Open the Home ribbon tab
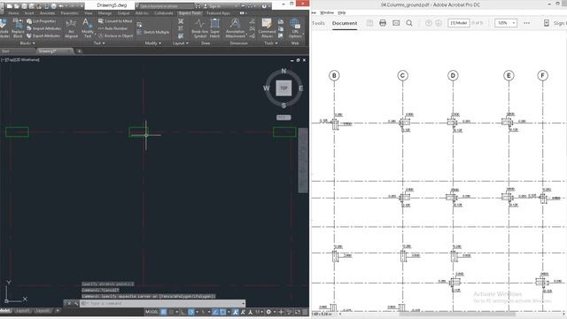 [13, 13]
